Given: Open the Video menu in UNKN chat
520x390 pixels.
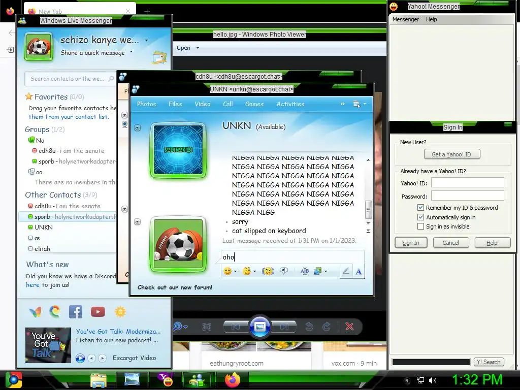Looking at the screenshot, I should [202, 104].
